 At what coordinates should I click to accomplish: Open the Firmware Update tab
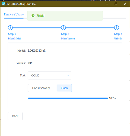(14, 14)
